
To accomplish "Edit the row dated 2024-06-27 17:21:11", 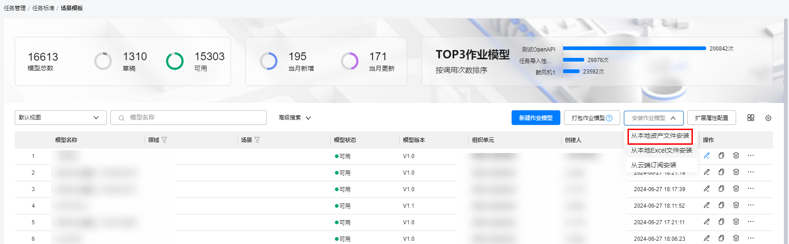I will [707, 221].
